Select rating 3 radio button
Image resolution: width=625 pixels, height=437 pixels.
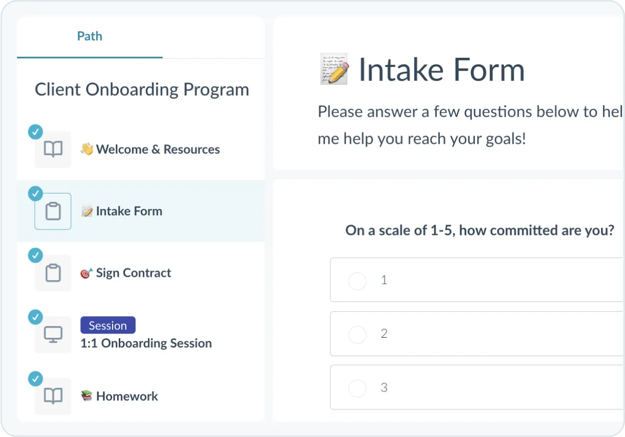point(357,387)
